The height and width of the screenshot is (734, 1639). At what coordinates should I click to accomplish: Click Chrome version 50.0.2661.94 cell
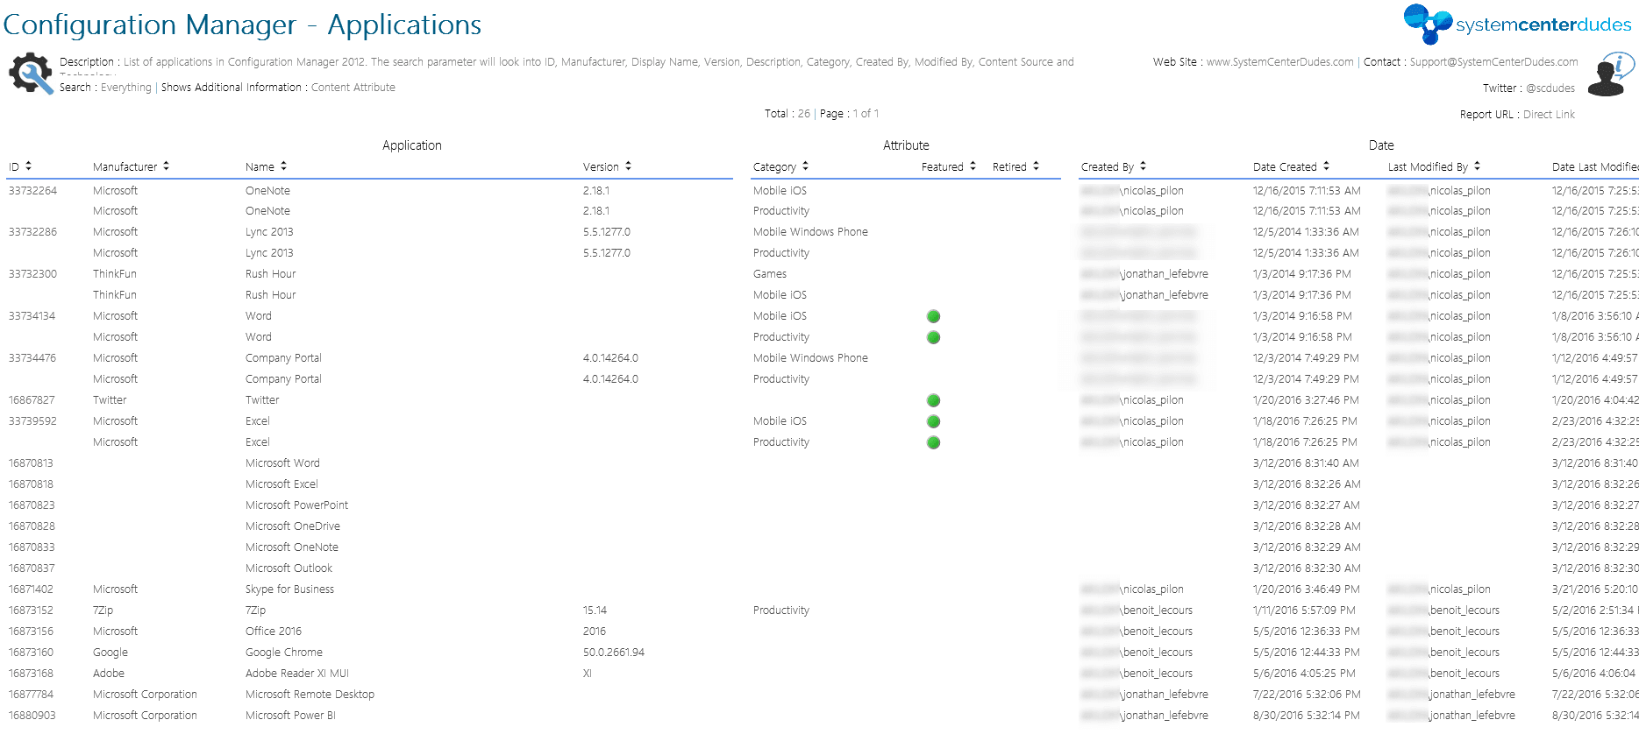(x=614, y=653)
